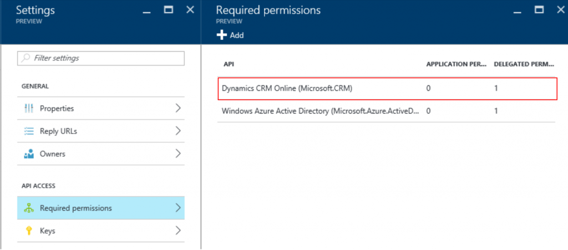The image size is (568, 250).
Task: Click the Properties sliders icon
Action: pos(29,109)
